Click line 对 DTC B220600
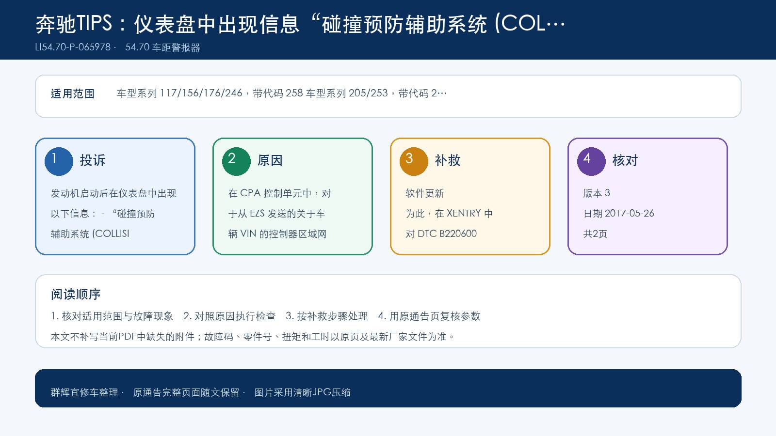The width and height of the screenshot is (776, 436). 441,234
